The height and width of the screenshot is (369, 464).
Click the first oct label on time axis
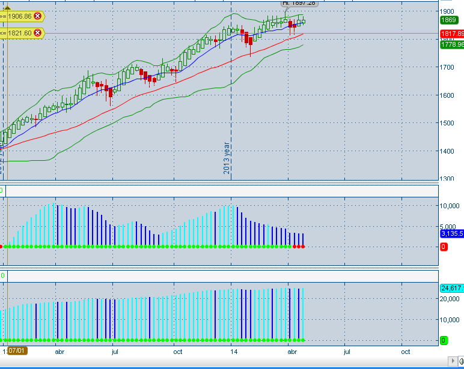click(178, 352)
